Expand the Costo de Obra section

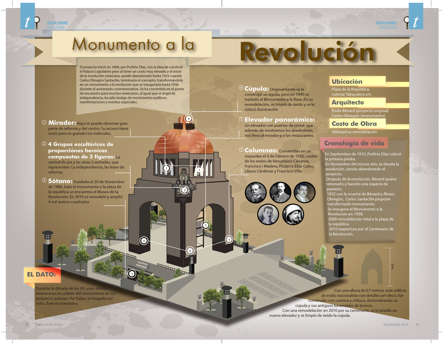(354, 124)
